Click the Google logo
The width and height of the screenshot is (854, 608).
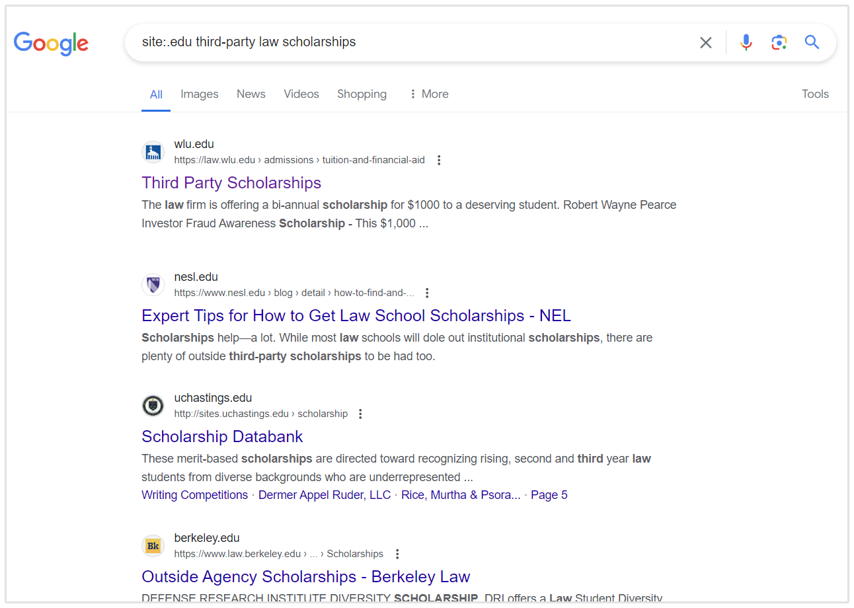click(x=51, y=43)
